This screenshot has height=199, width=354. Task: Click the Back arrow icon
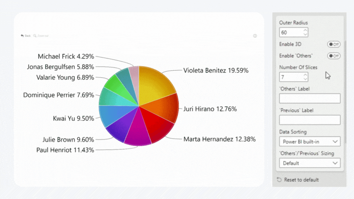pyautogui.click(x=22, y=36)
